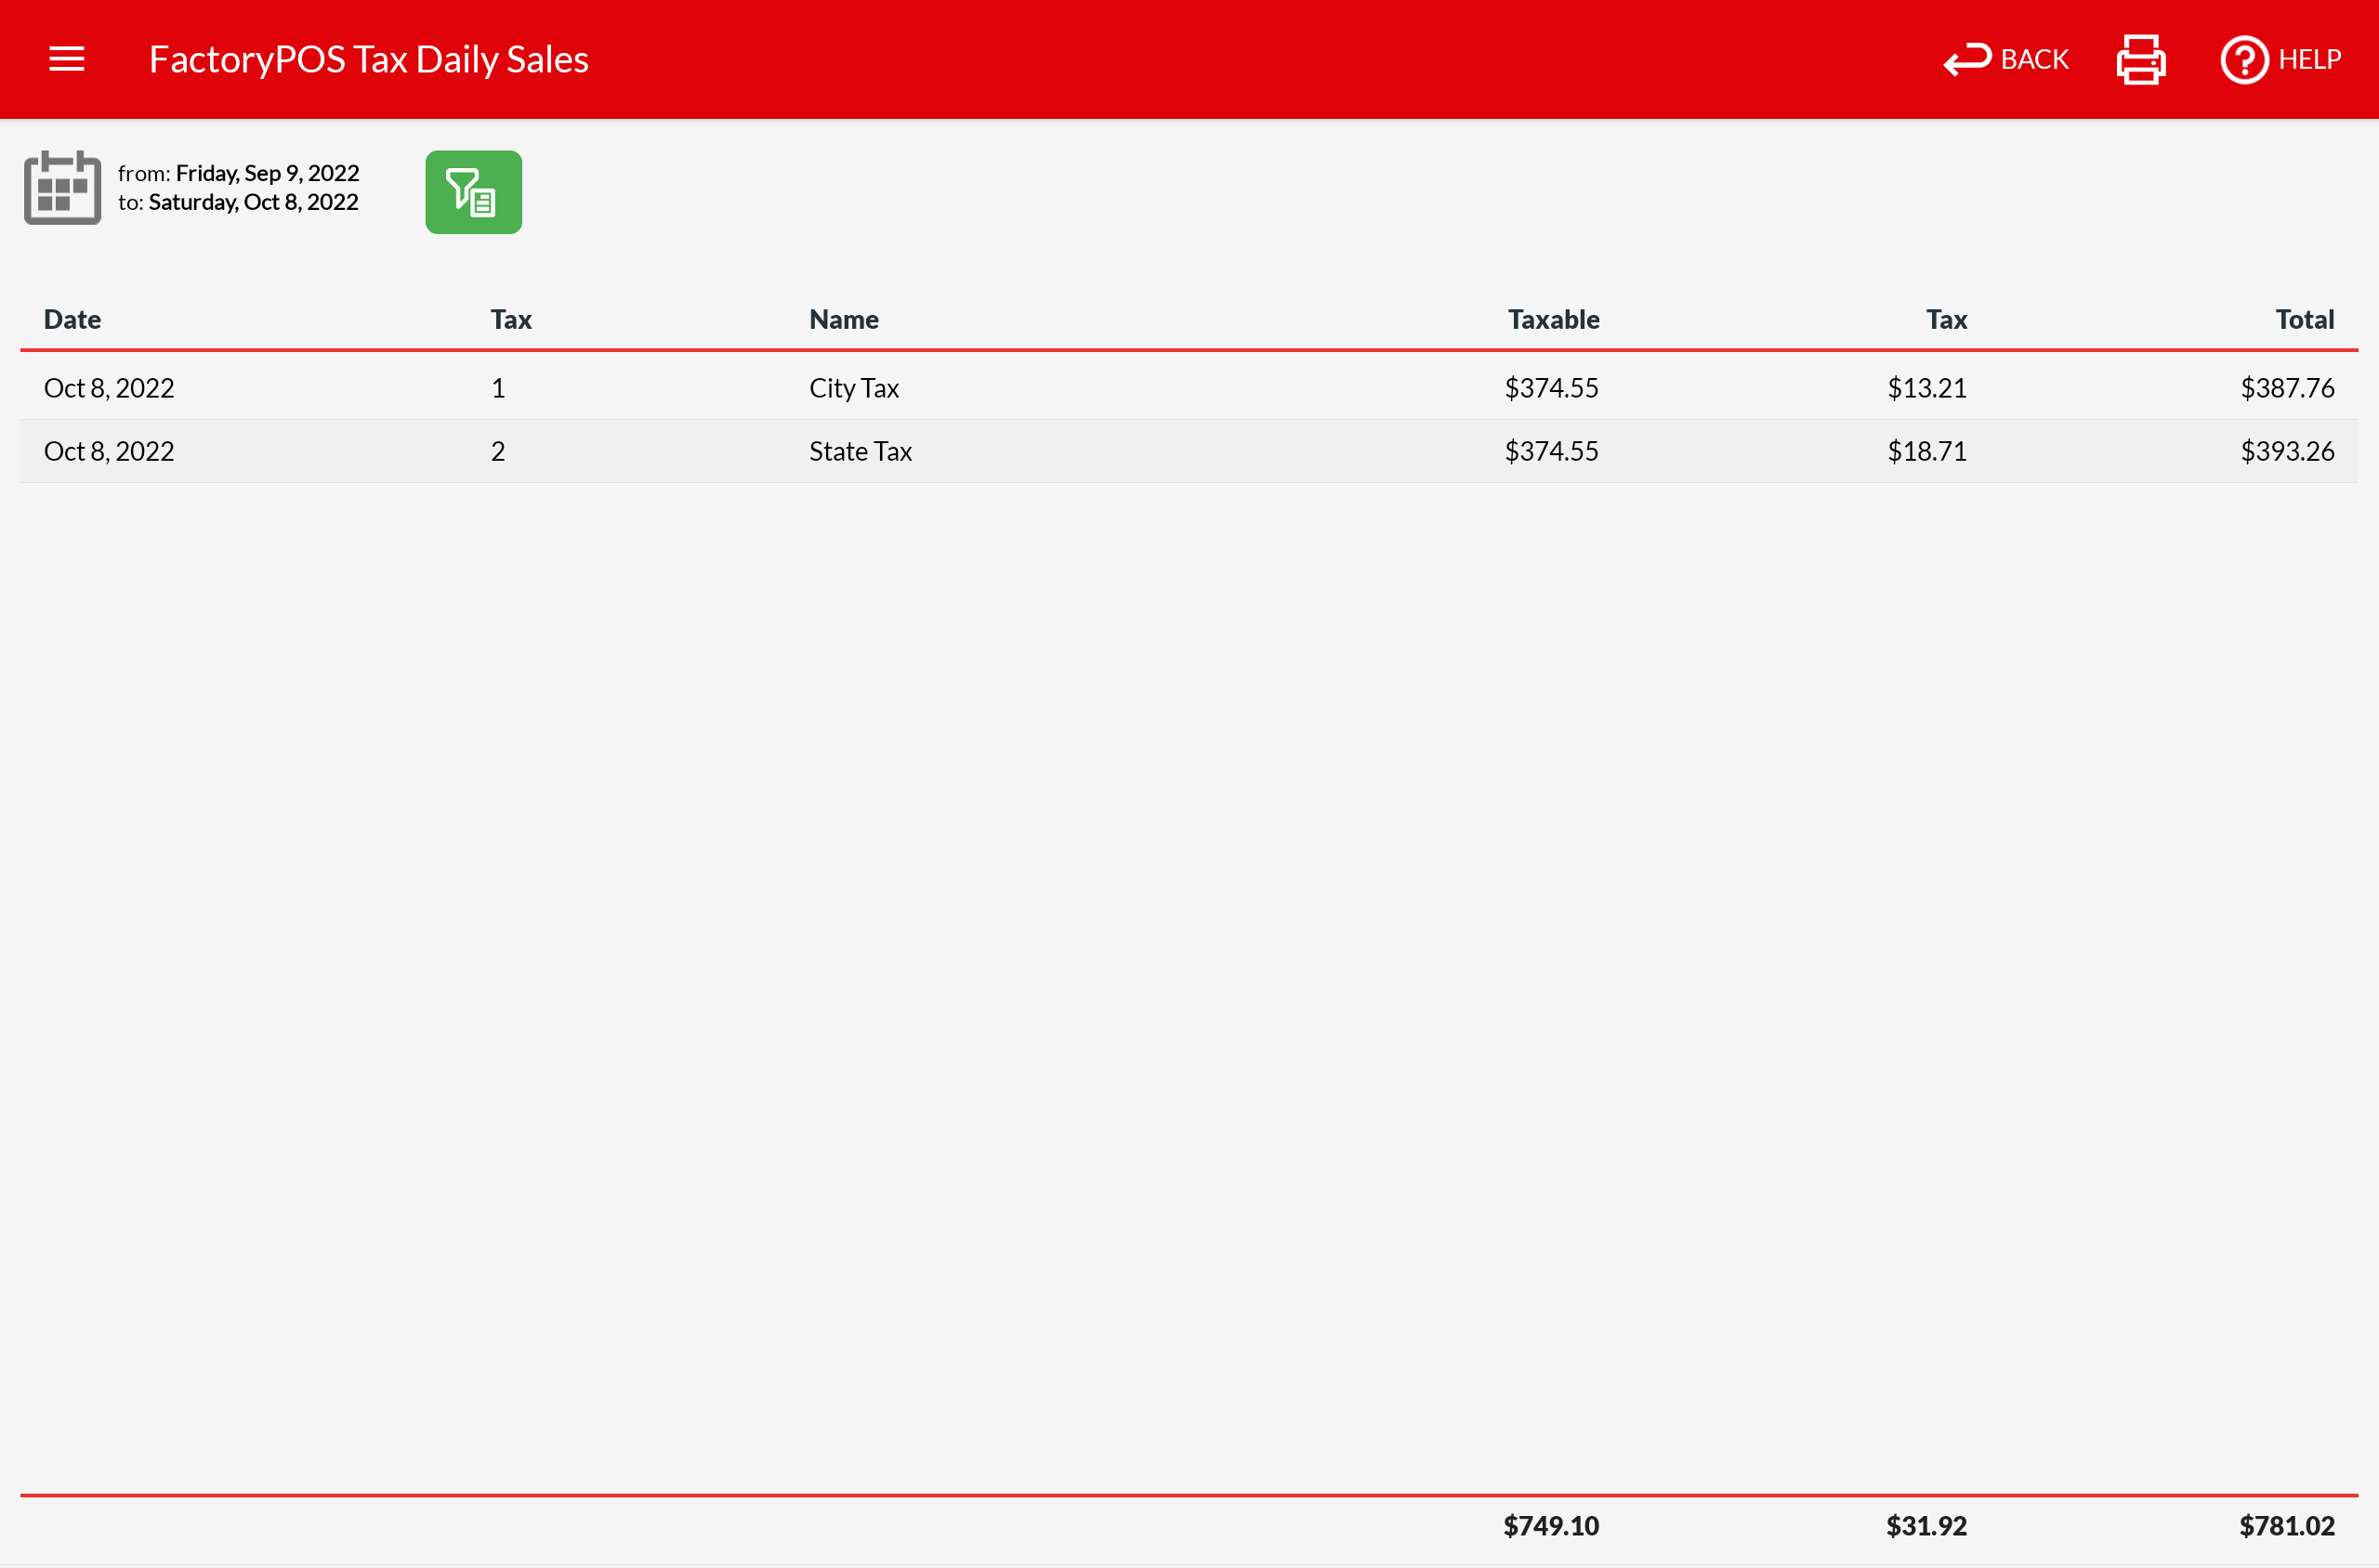Open the hamburger navigation menu
2379x1568 pixels.
66,59
